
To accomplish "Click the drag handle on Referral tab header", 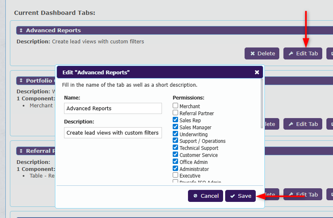I will pyautogui.click(x=21, y=151).
